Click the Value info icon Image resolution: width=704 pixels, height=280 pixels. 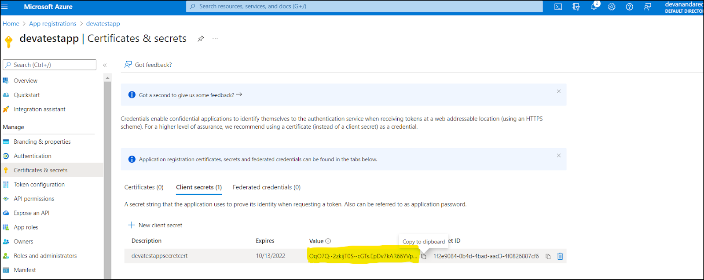pos(328,241)
